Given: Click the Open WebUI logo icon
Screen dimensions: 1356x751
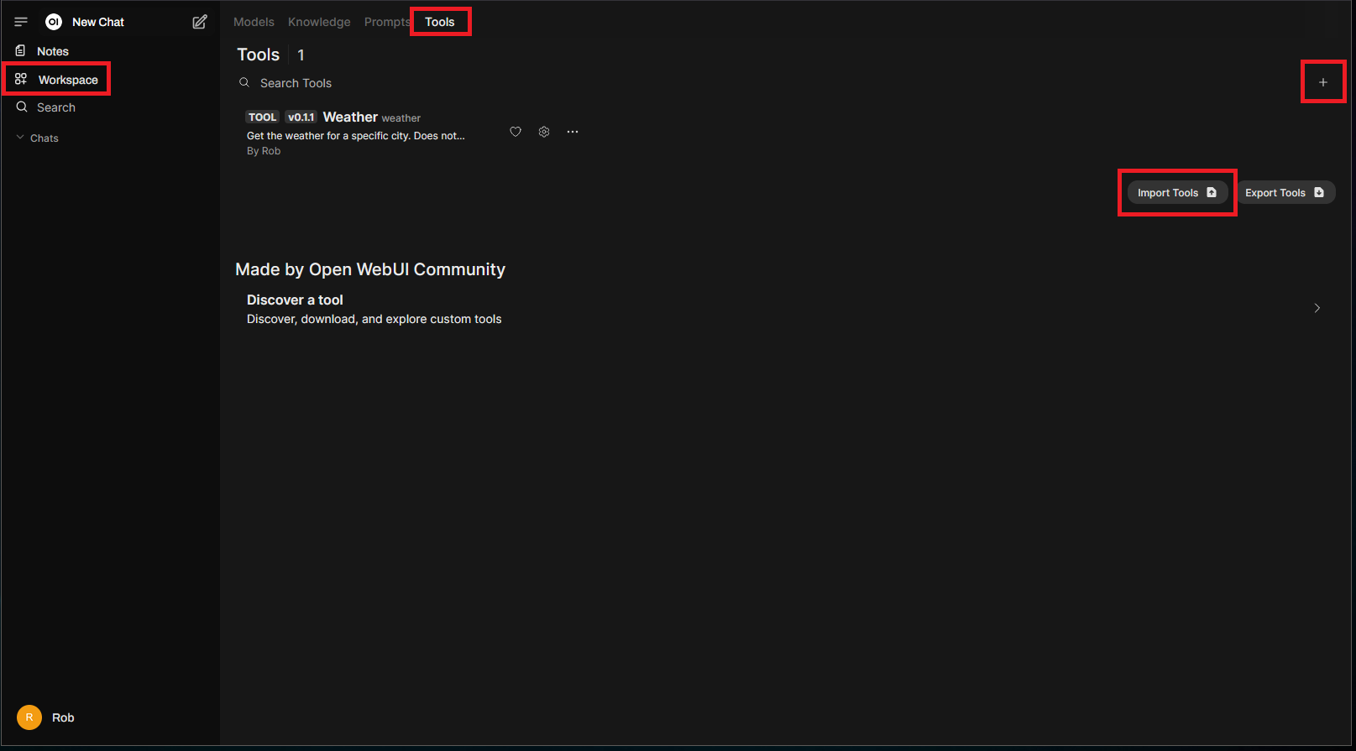Looking at the screenshot, I should click(54, 22).
